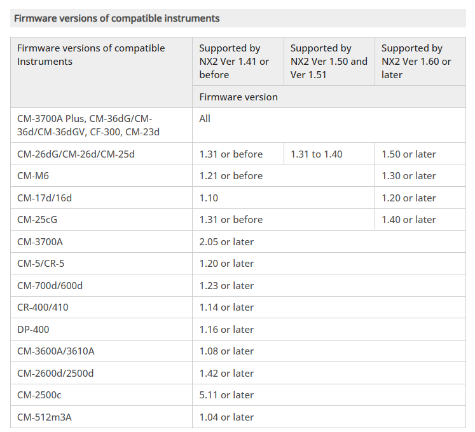Image resolution: width=475 pixels, height=432 pixels.
Task: Click the '1.40 or later' cell for CM-25cG
Action: pos(409,220)
